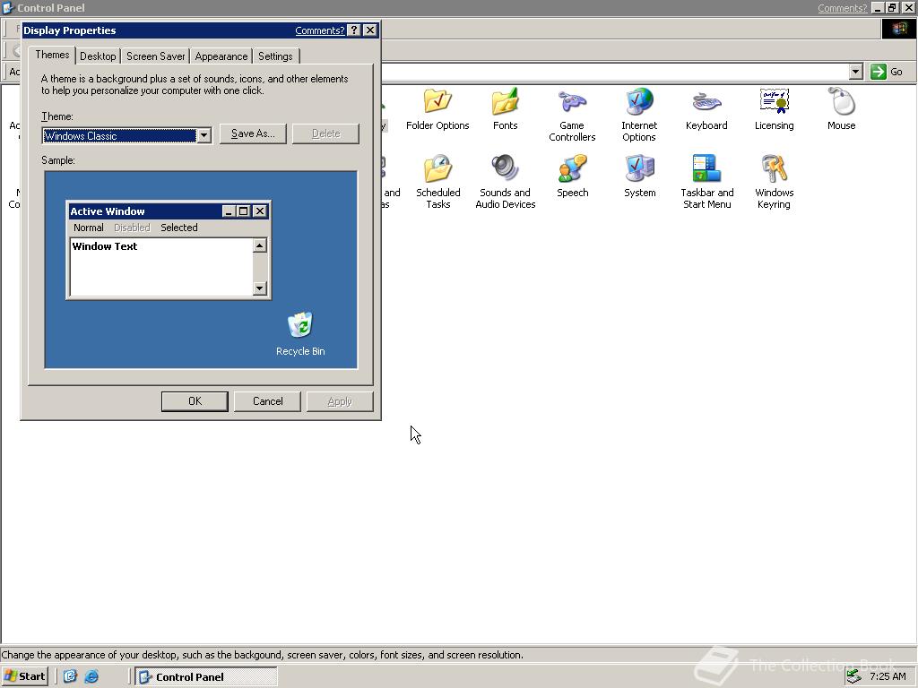Click the Selected menu item in sample window
Viewport: 918px width, 688px height.
(x=179, y=228)
